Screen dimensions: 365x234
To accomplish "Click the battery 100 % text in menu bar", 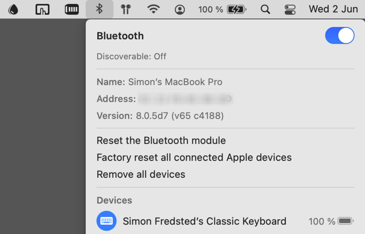I will coord(211,9).
